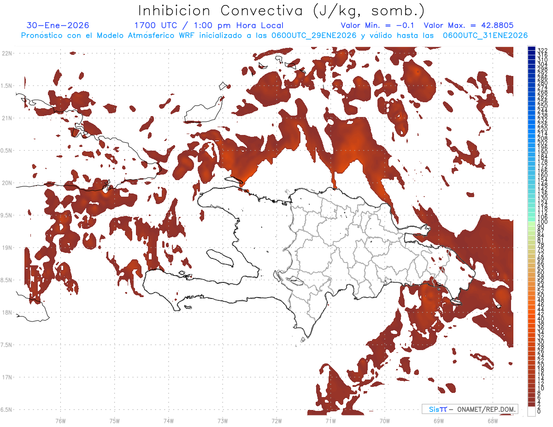Click the "19N" latitude label
Image resolution: width=553 pixels, height=427 pixels.
[7, 247]
